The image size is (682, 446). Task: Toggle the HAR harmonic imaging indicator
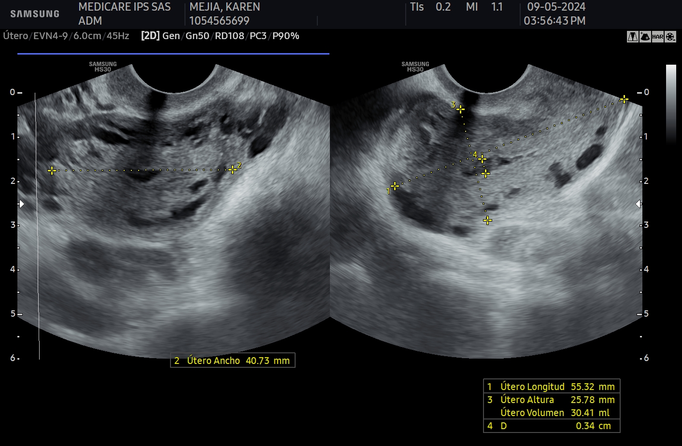658,37
